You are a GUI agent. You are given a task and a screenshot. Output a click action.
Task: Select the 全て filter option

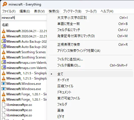point(91,74)
